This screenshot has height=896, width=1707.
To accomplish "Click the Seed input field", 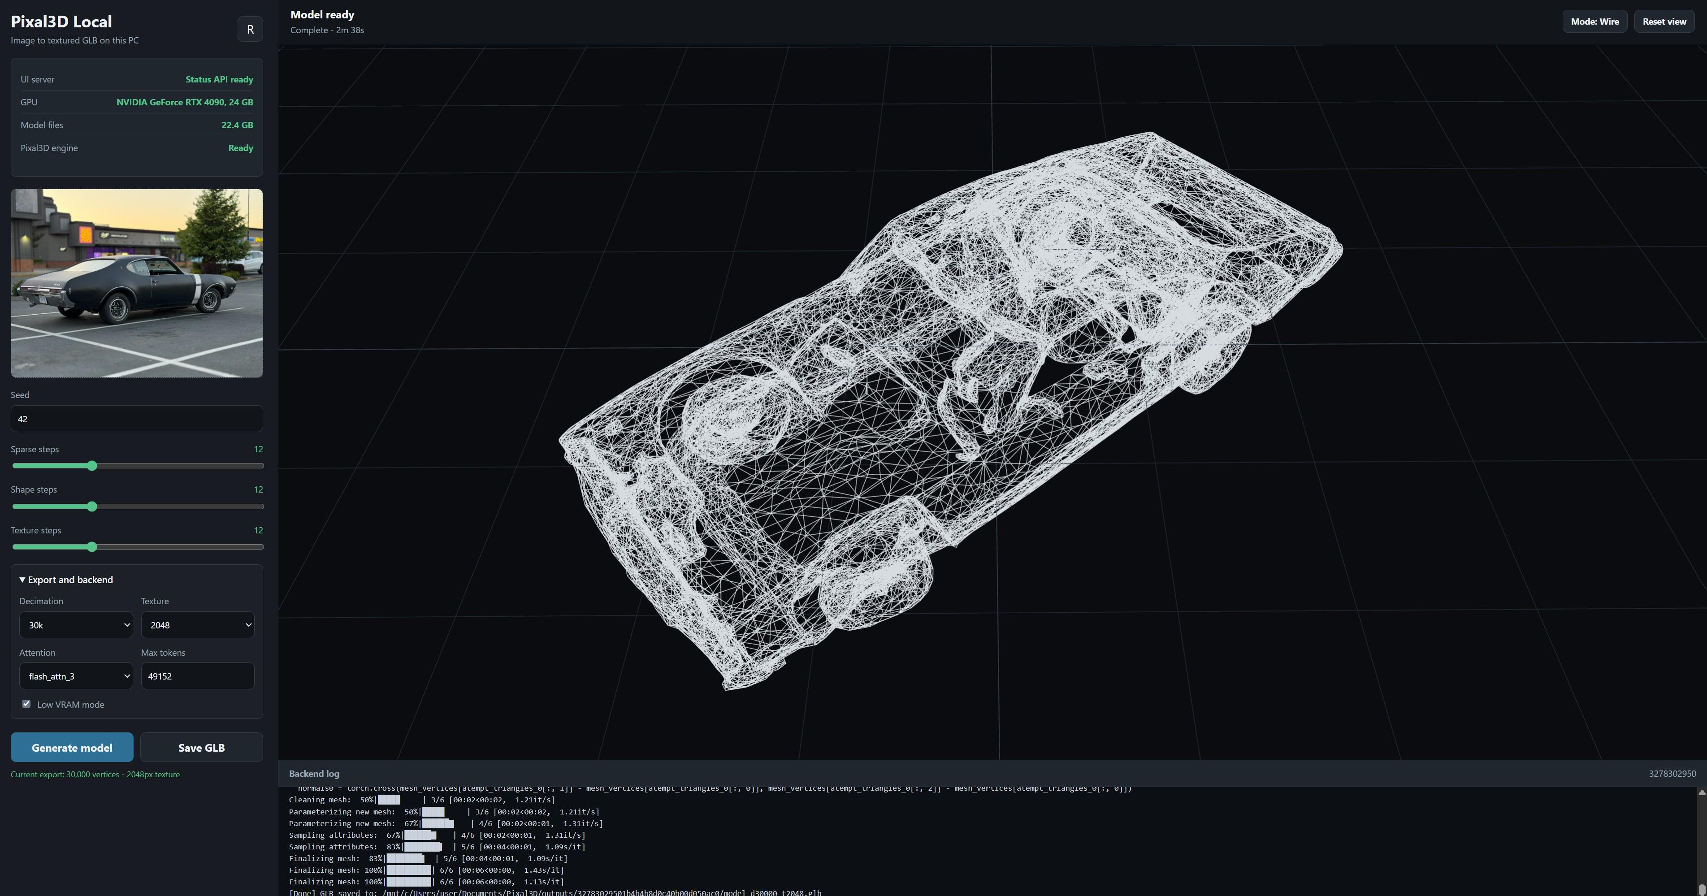I will coord(137,419).
